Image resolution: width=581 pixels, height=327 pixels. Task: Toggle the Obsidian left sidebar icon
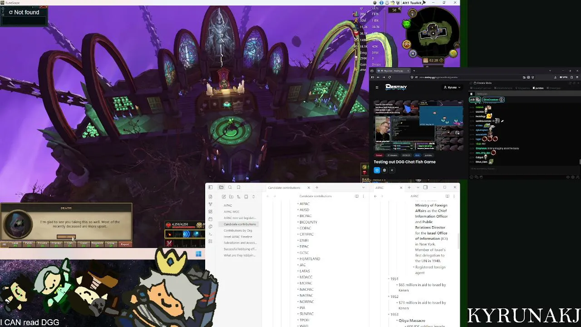coord(210,188)
